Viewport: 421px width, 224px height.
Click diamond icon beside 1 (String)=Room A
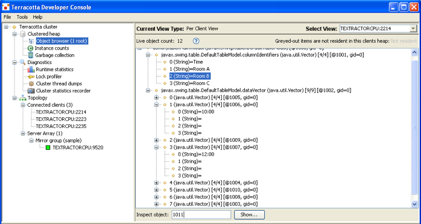pos(165,69)
